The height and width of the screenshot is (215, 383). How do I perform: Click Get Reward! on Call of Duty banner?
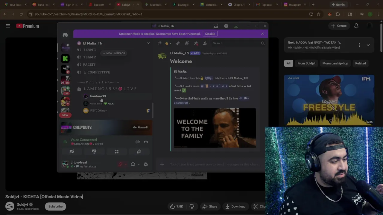140,128
